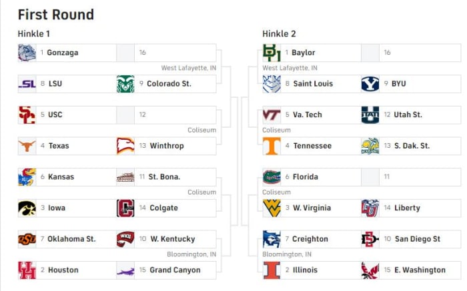
Task: Click the Tennessee T logo
Action: 272,146
